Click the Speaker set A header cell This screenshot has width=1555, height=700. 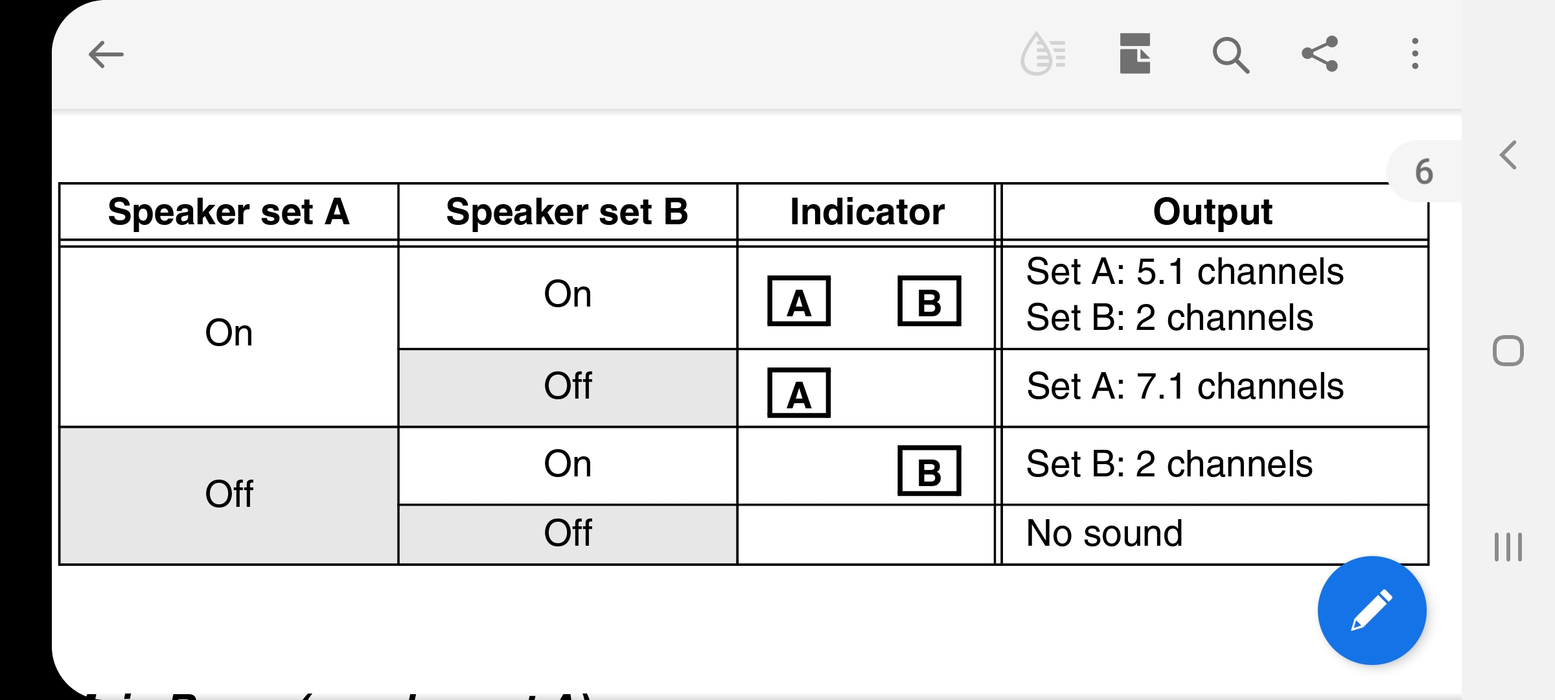(x=229, y=212)
